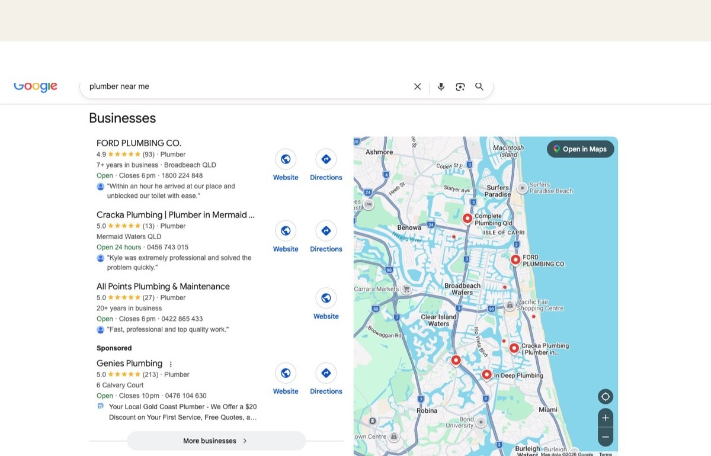Click the Cracka Plumbing map pin

514,348
